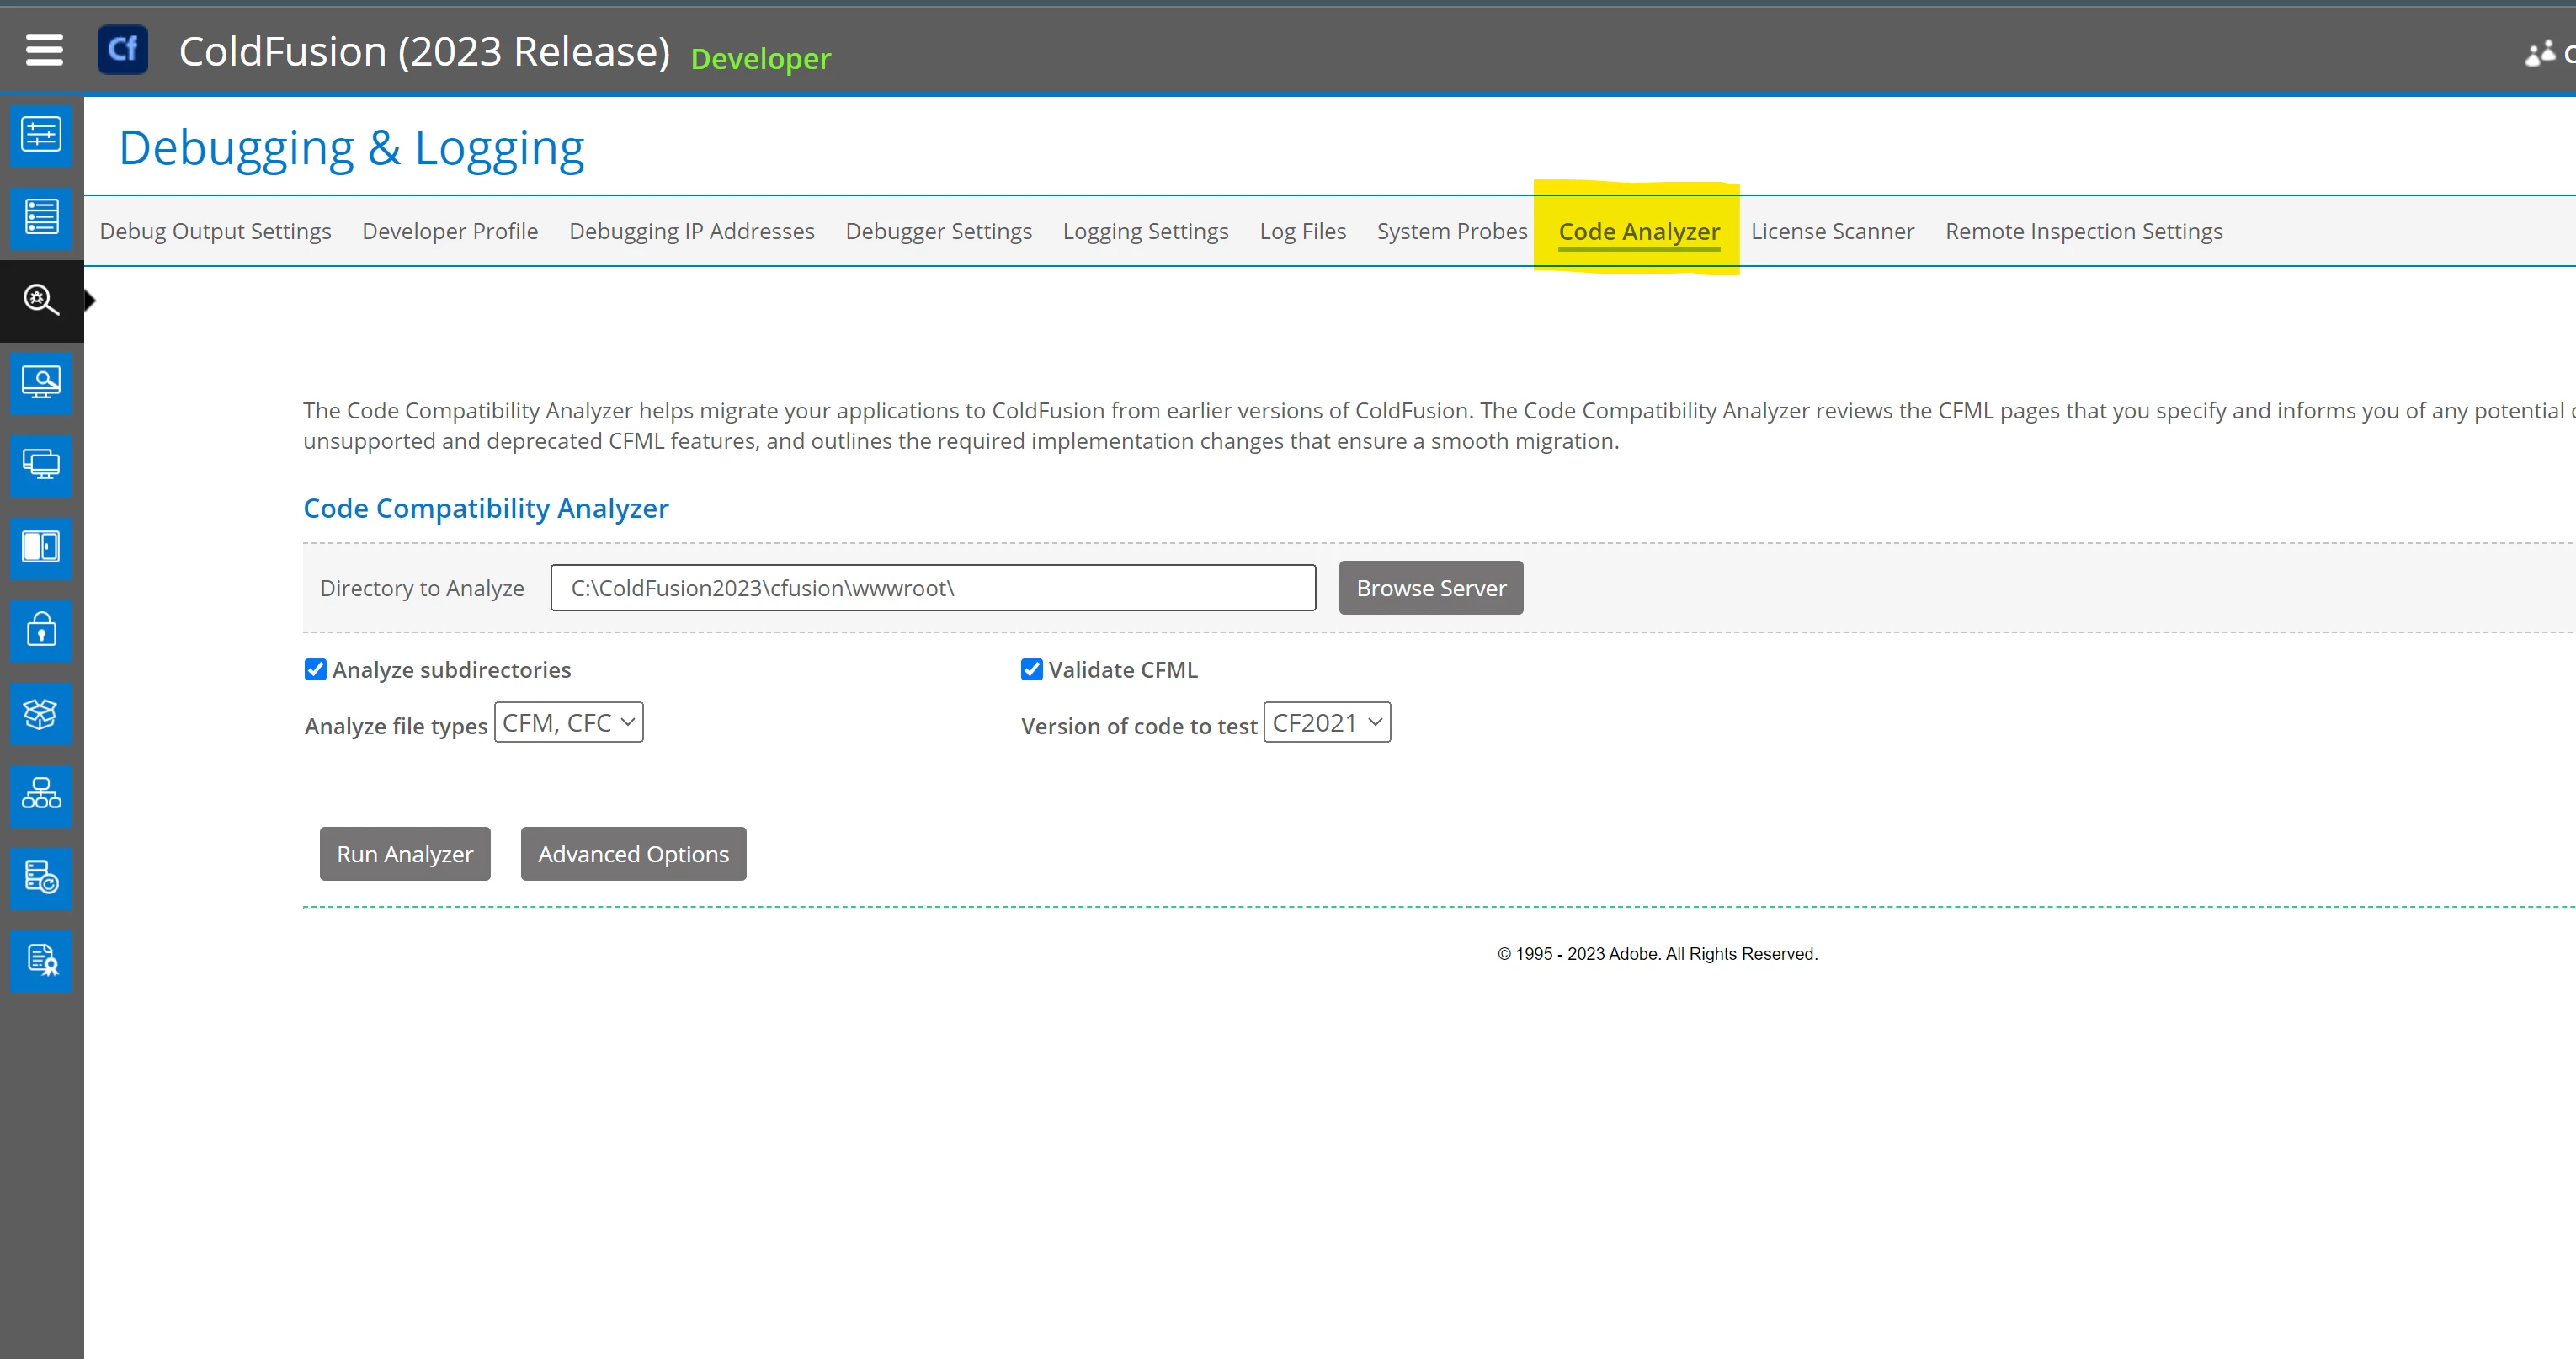Click the Run Analyzer button
The height and width of the screenshot is (1359, 2576).
[x=404, y=854]
